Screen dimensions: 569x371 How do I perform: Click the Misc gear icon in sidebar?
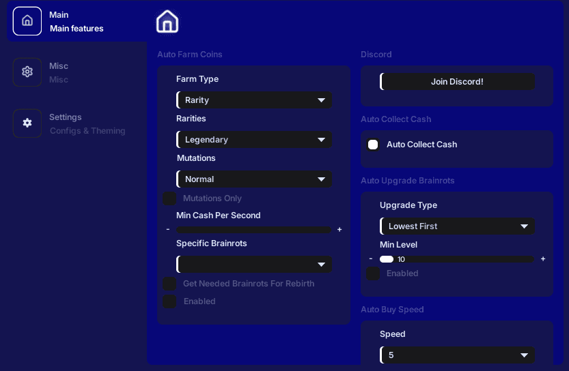(27, 72)
